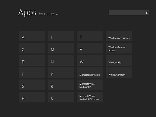Jump to the Windows Kits group

(x=119, y=60)
